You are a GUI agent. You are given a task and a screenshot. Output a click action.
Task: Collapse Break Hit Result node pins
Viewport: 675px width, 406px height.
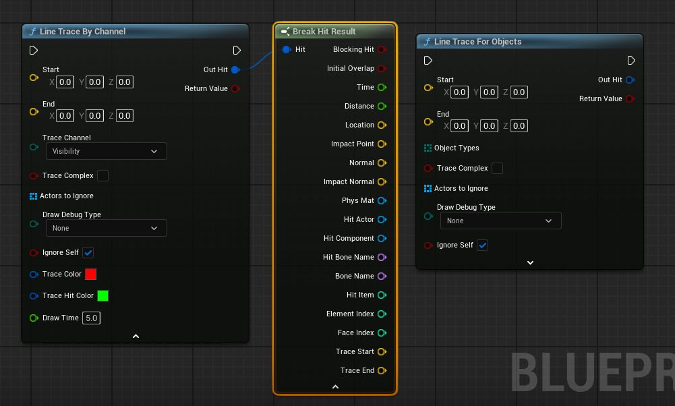pos(335,386)
